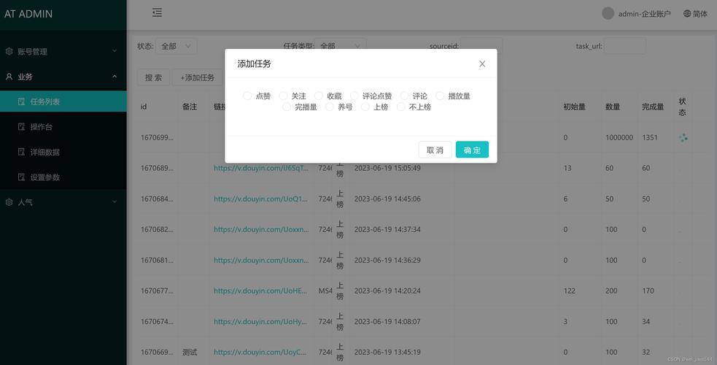The height and width of the screenshot is (365, 717).
Task: Open the 操作台 menu item
Action: point(63,127)
